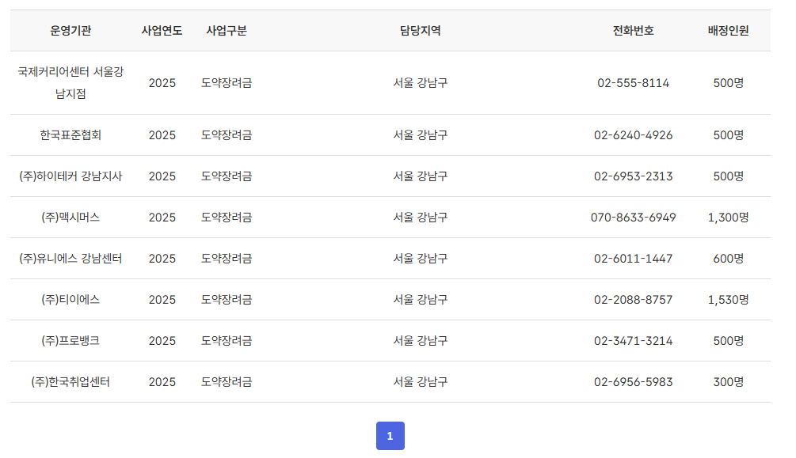The height and width of the screenshot is (458, 796).
Task: Click phone number 02-6953-2313
Action: pyautogui.click(x=633, y=176)
